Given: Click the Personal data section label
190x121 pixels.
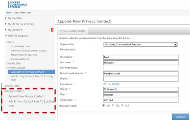Looking at the screenshot, I should pyautogui.click(x=67, y=50).
